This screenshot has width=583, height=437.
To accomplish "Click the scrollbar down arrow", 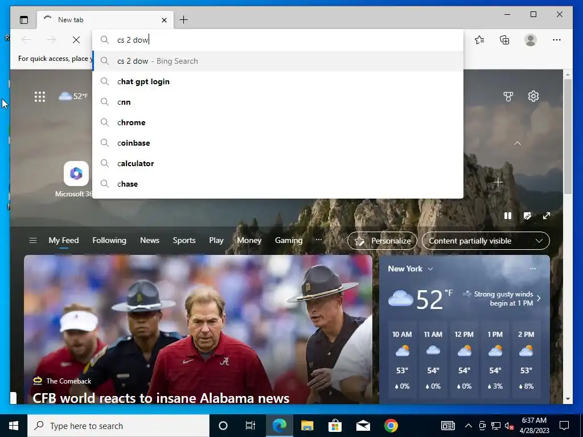I will pos(568,399).
